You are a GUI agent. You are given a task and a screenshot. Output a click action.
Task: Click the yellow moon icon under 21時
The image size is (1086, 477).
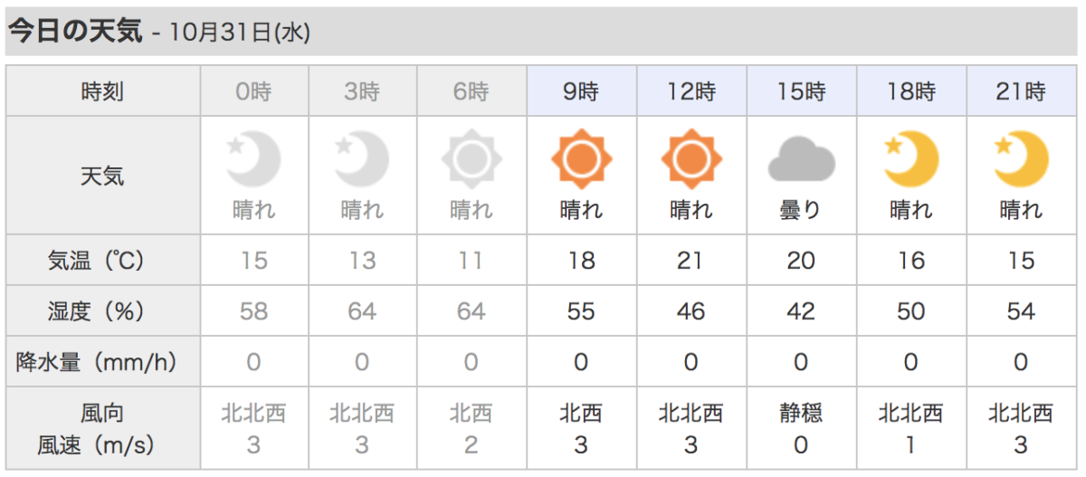(x=1021, y=160)
